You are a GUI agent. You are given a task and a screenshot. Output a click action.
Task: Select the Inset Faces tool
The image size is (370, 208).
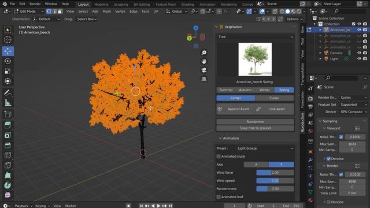(8, 135)
